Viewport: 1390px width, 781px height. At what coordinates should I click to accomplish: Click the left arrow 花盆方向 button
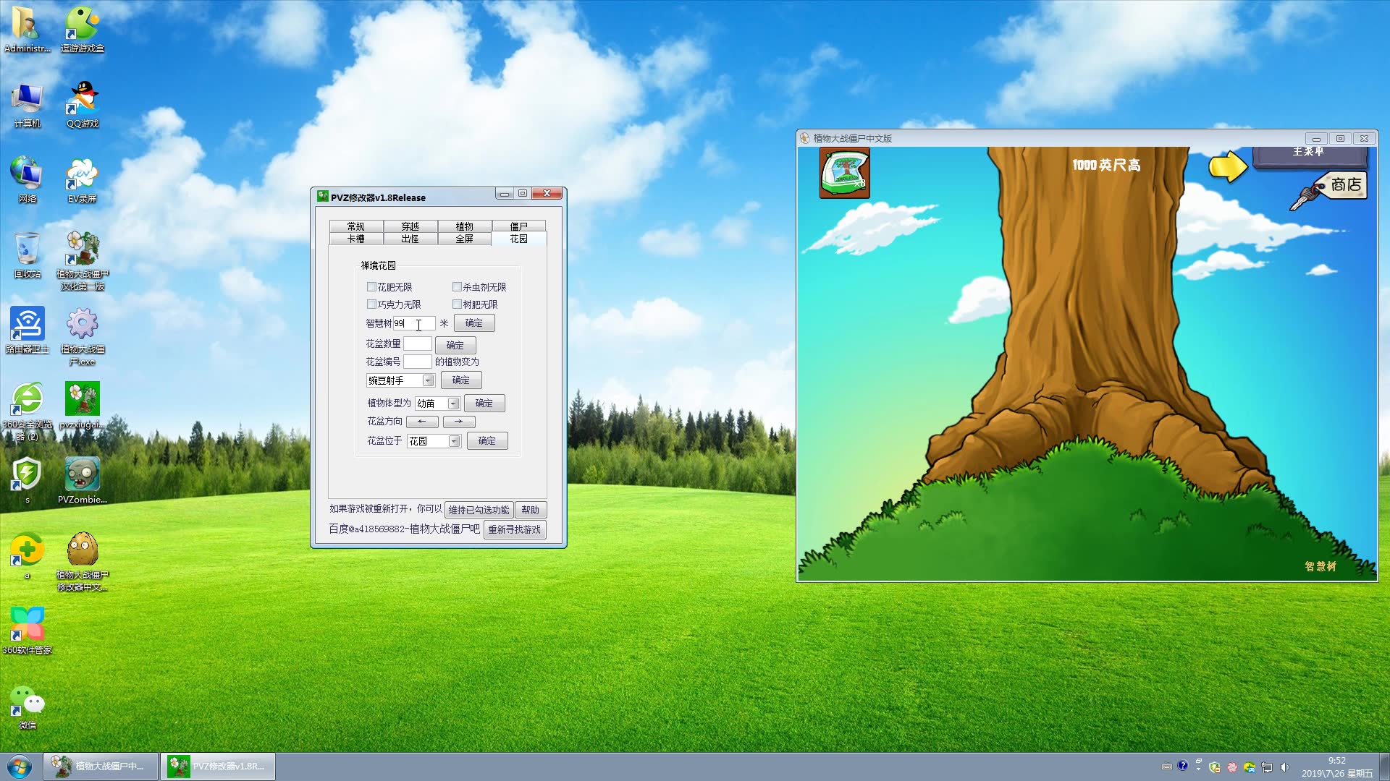point(422,422)
